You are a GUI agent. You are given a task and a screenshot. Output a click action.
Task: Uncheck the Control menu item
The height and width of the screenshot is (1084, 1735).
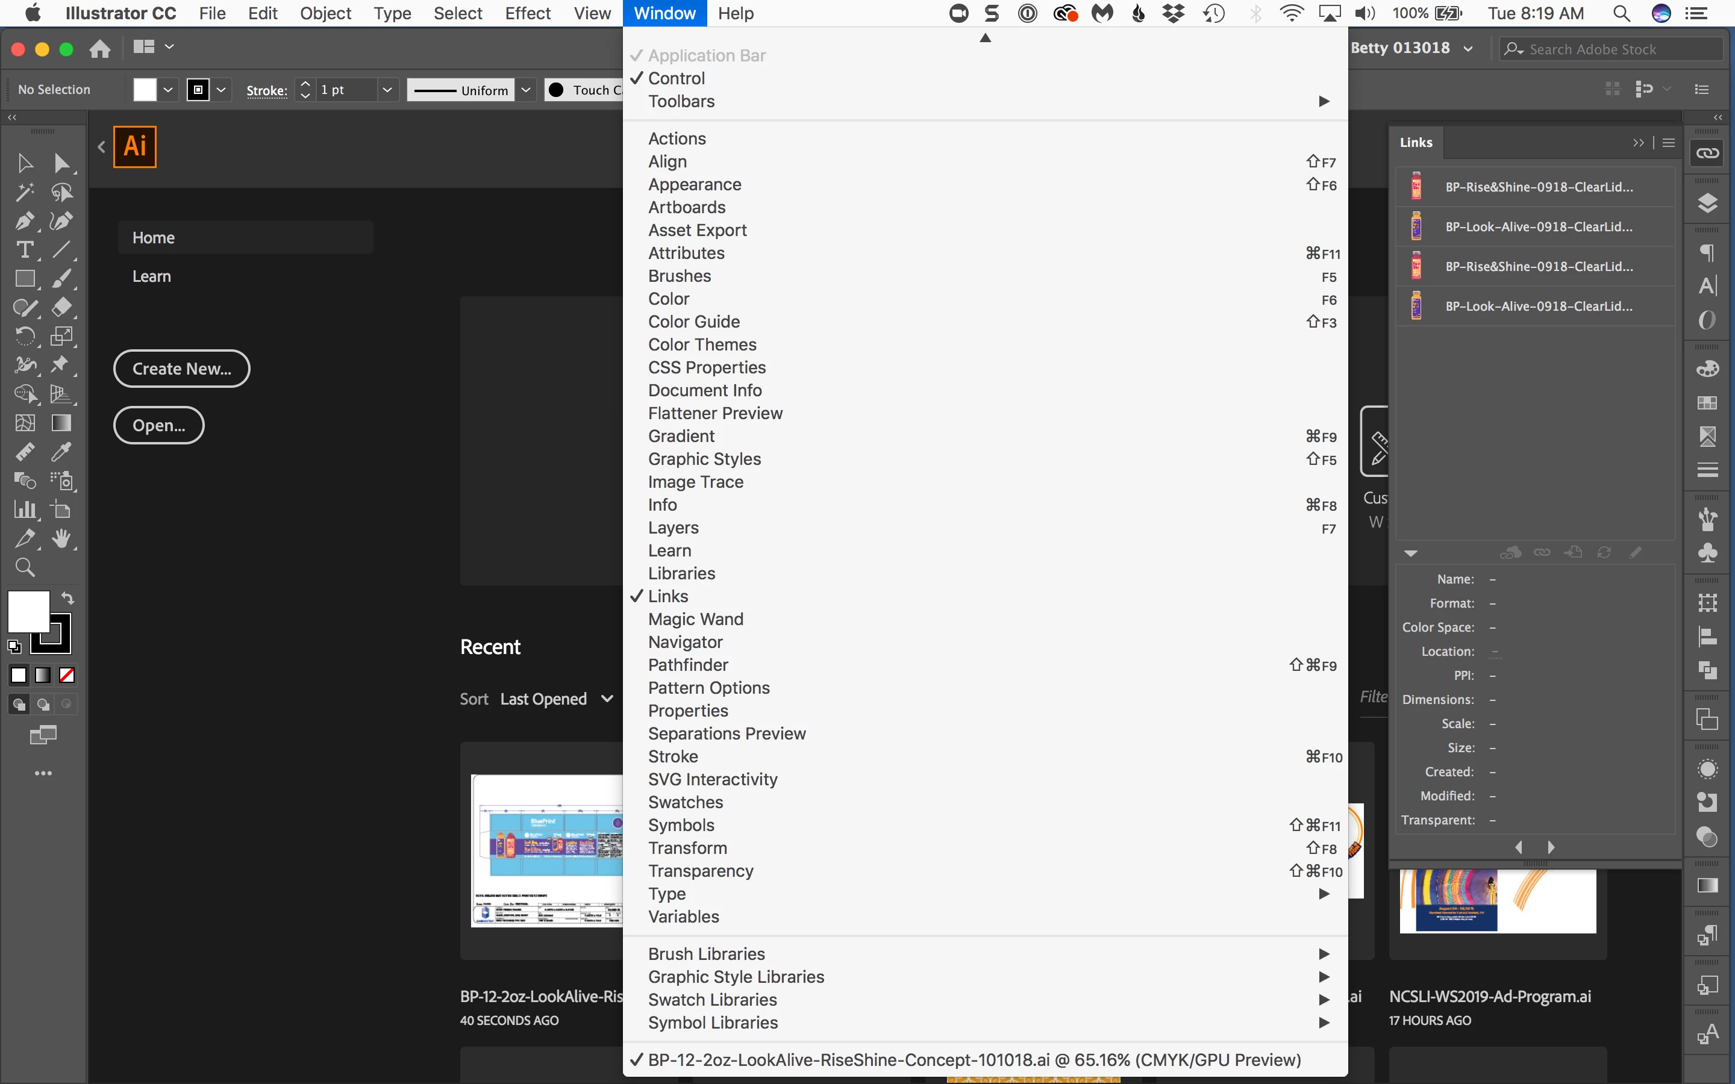[x=676, y=78]
